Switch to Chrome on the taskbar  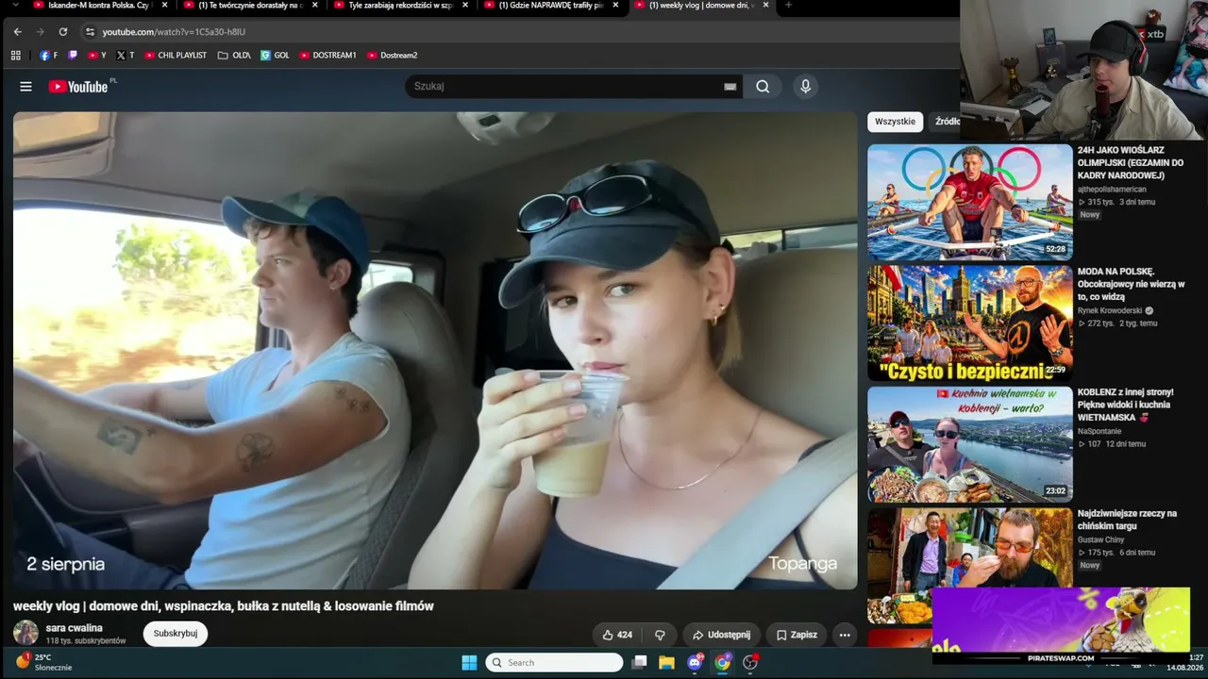coord(722,663)
